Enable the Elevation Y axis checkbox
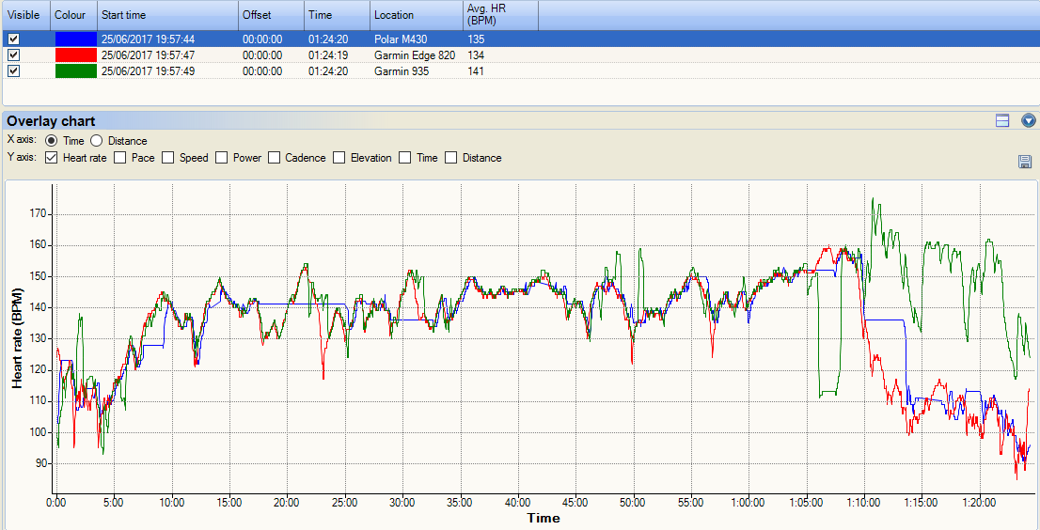 pyautogui.click(x=339, y=158)
